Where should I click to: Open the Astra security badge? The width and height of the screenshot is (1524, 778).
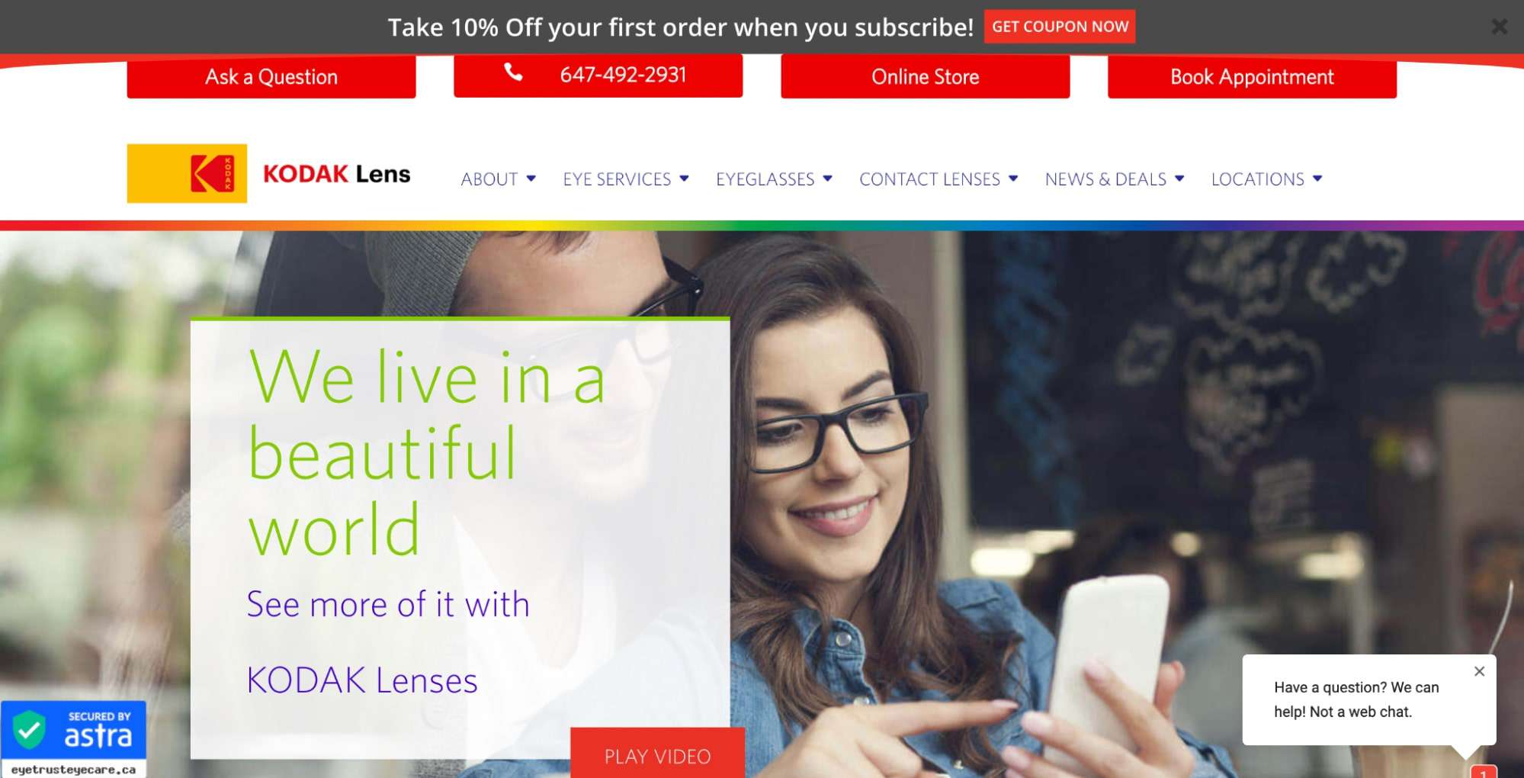(73, 738)
